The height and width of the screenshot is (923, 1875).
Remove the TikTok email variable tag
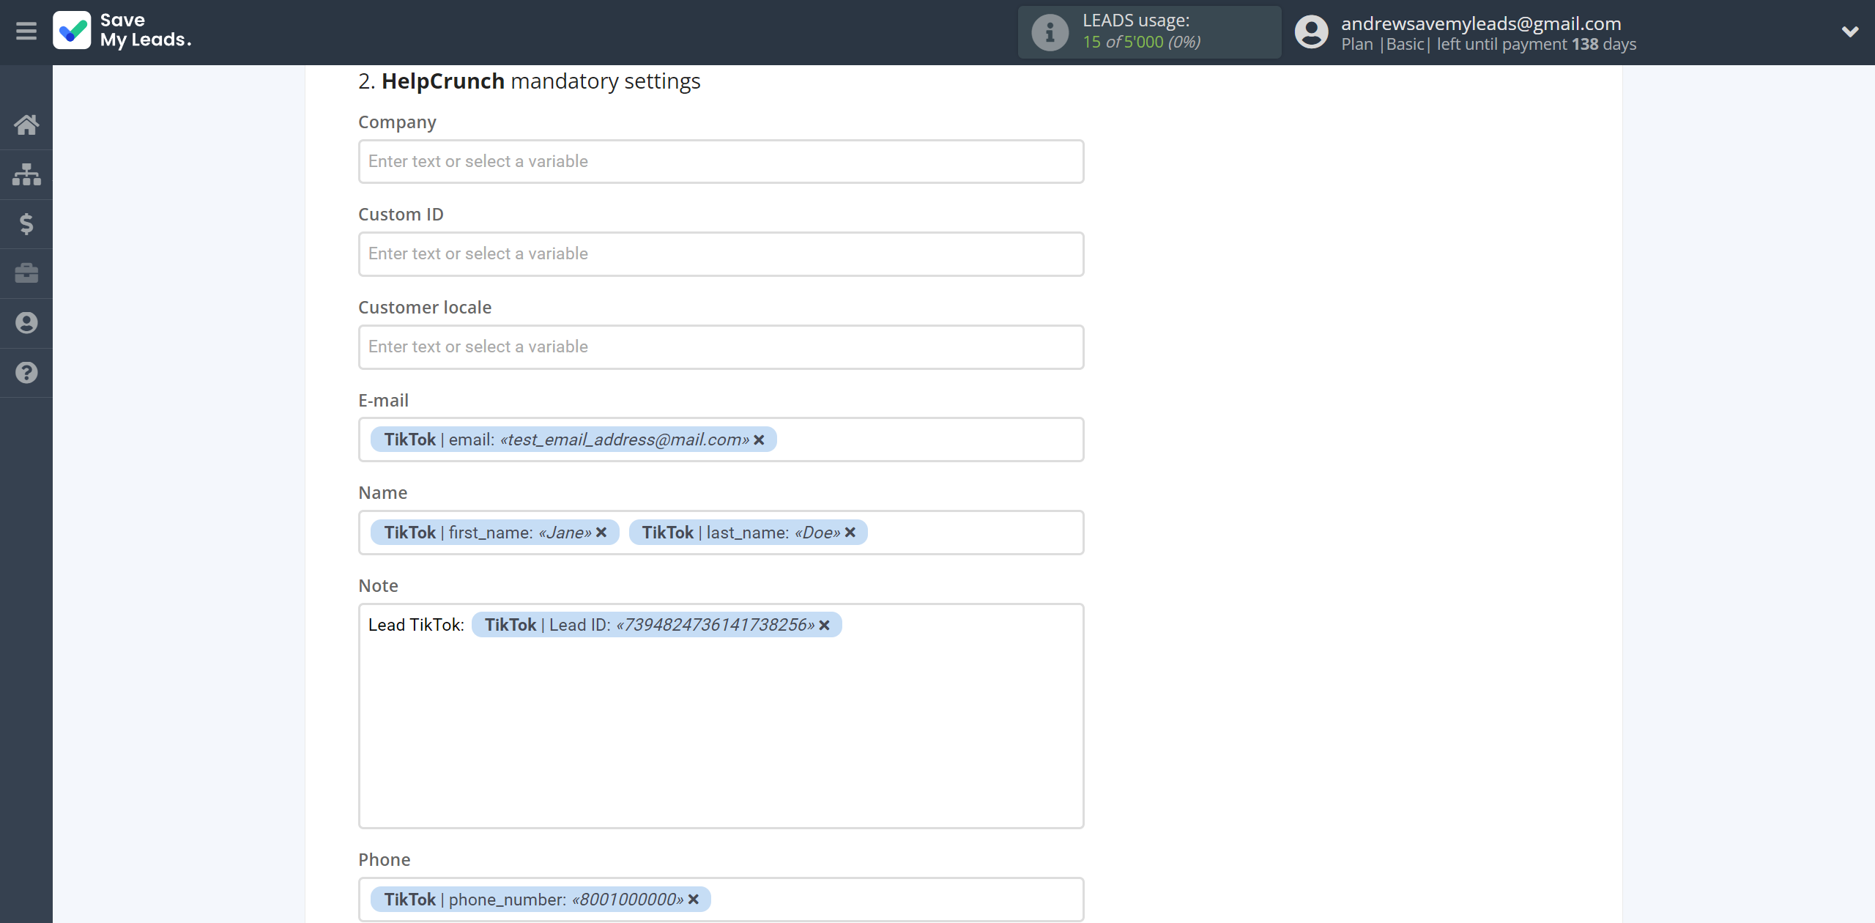click(x=760, y=440)
